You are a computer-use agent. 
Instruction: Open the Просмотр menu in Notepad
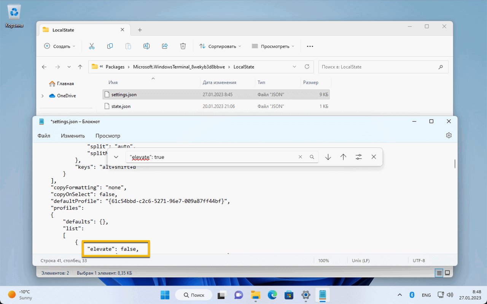(x=108, y=136)
